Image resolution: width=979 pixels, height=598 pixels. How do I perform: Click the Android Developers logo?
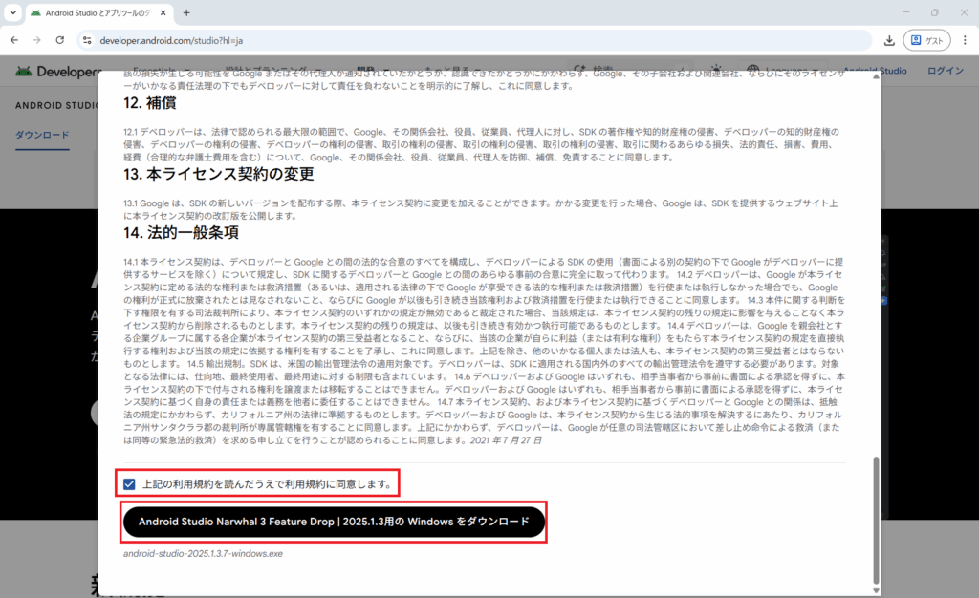point(57,72)
